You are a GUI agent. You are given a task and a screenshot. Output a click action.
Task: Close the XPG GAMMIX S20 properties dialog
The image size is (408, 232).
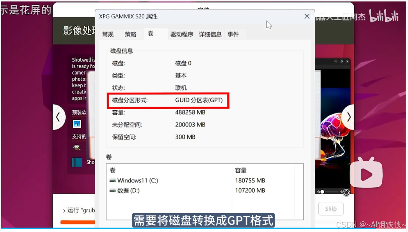[307, 16]
